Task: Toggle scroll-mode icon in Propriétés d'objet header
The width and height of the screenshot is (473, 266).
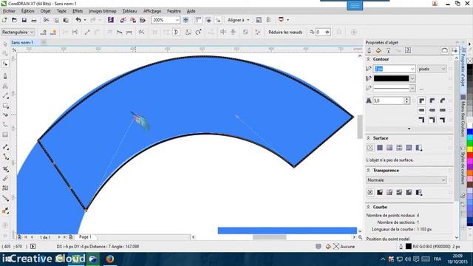Action: click(x=445, y=50)
